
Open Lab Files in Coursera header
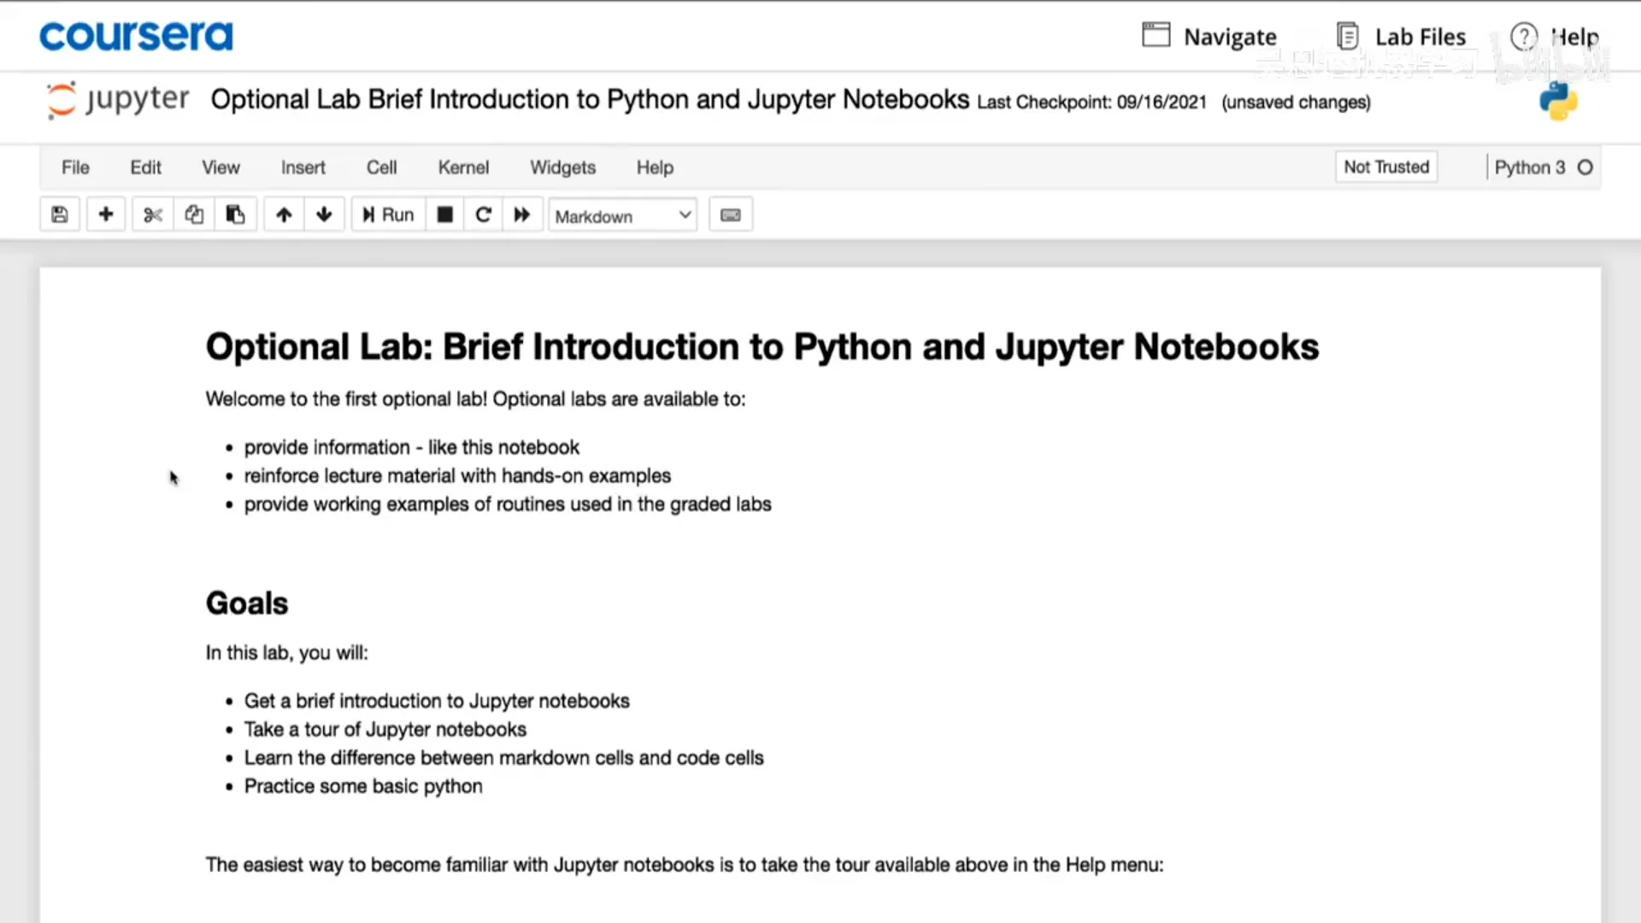pyautogui.click(x=1401, y=36)
